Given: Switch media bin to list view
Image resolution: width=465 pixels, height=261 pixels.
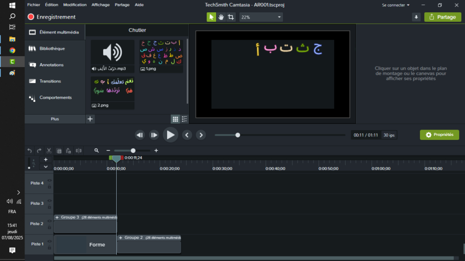Looking at the screenshot, I should click(184, 119).
